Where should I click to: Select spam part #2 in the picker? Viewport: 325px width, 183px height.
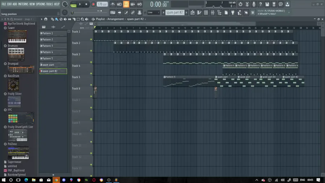pos(53,71)
